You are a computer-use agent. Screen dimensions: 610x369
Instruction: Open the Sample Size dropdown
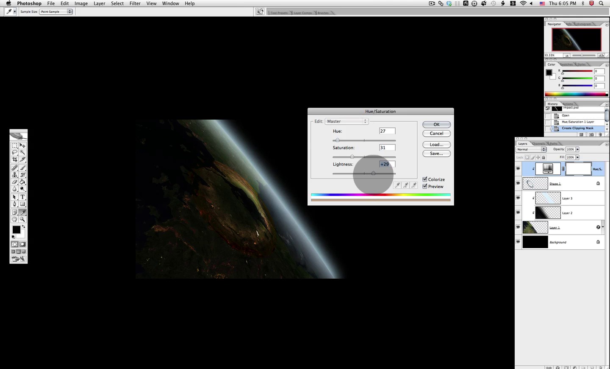tap(56, 12)
